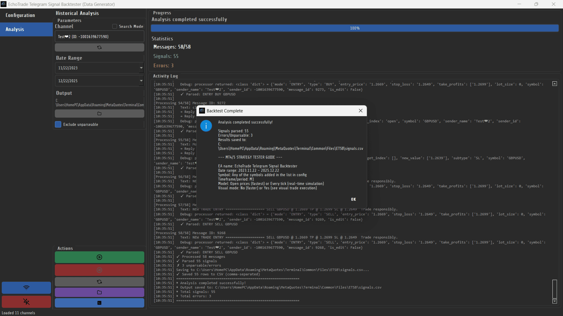
Task: Open the blue chart results button
Action: [99, 303]
